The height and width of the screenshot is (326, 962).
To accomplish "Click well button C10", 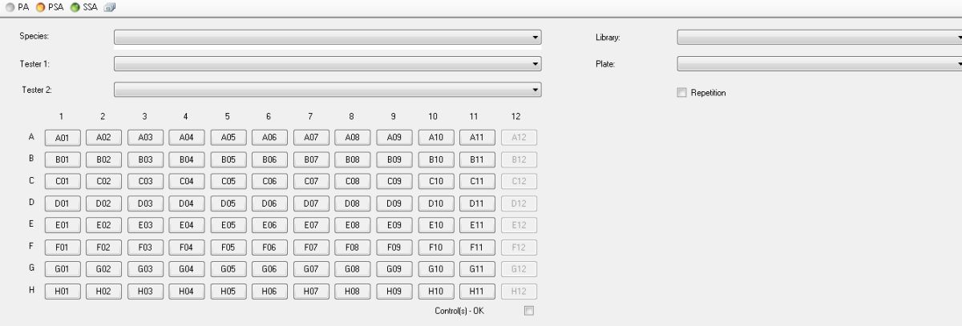I will tap(435, 181).
